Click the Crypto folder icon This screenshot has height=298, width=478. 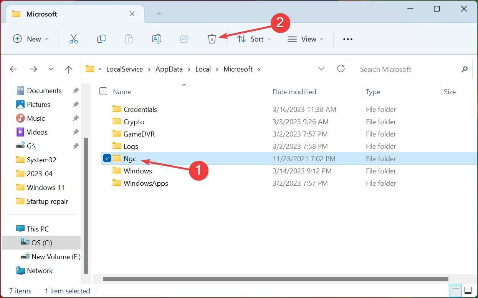click(117, 122)
